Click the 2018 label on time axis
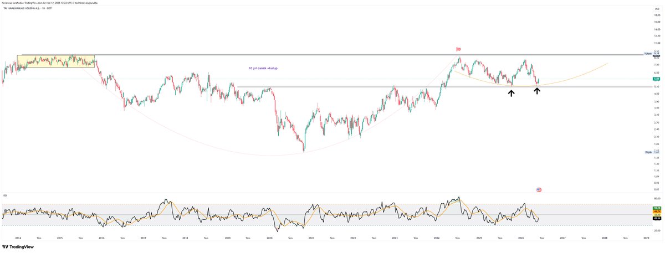665x253 pixels. pyautogui.click(x=185, y=238)
